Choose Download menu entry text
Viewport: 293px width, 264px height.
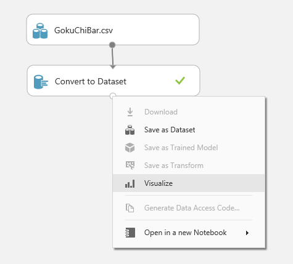(x=161, y=112)
